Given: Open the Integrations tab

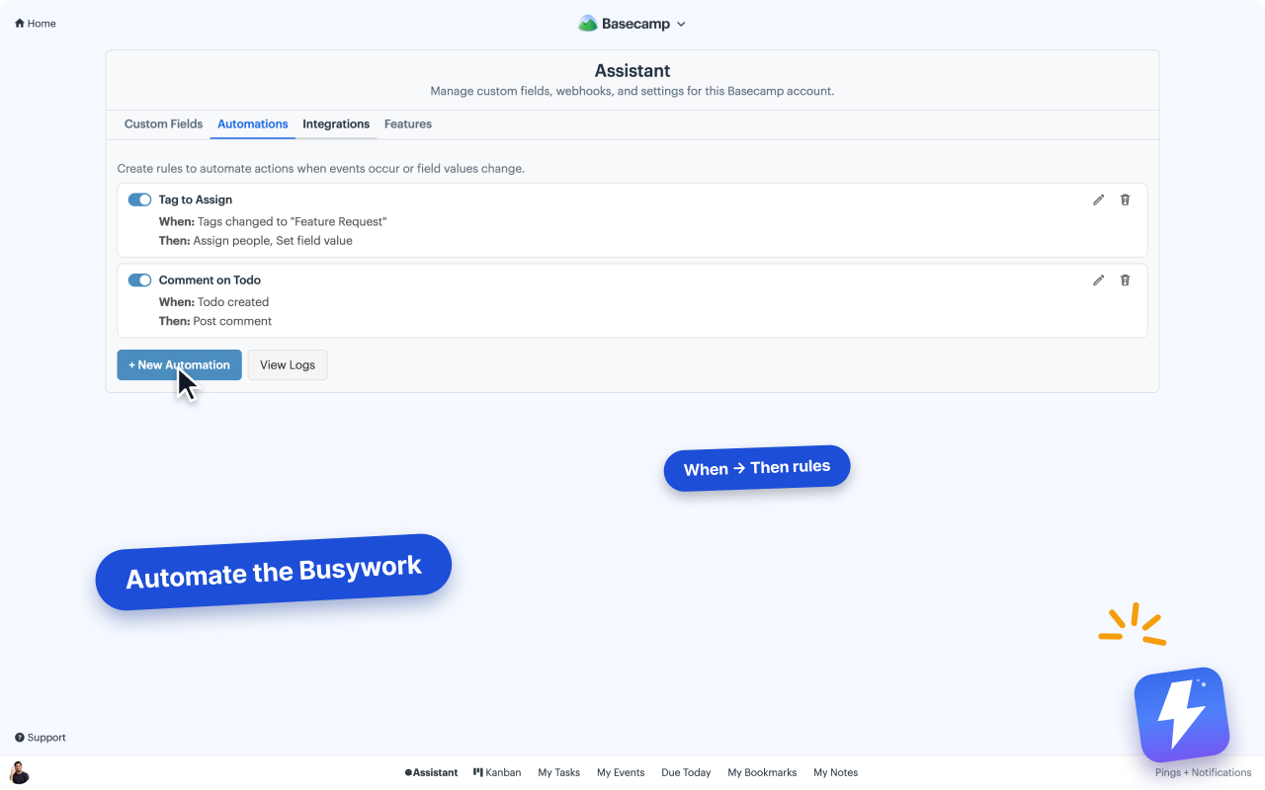Looking at the screenshot, I should point(336,124).
